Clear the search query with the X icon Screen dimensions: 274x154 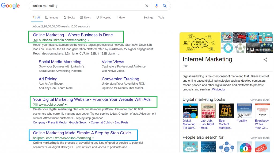click(147, 6)
